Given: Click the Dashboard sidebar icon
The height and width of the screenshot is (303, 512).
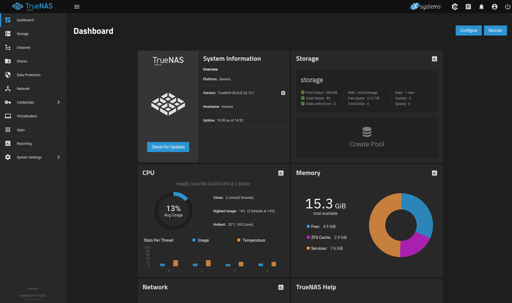Looking at the screenshot, I should pos(8,20).
